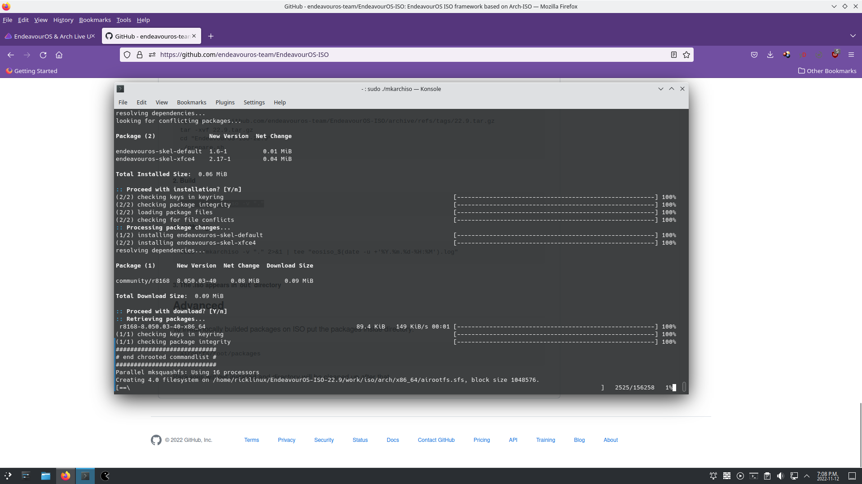
Task: Open Firefox Bookmarks menu
Action: pos(95,20)
